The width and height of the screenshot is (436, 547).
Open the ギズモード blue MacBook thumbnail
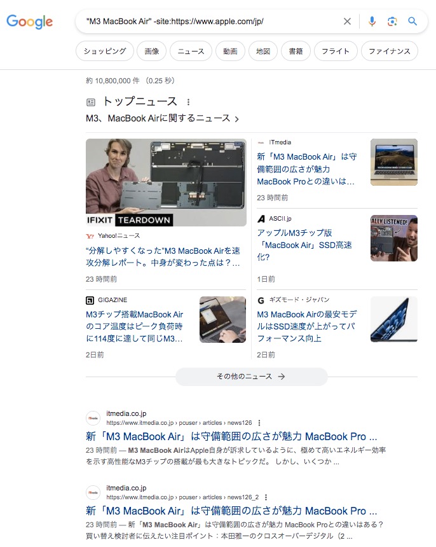(x=394, y=319)
